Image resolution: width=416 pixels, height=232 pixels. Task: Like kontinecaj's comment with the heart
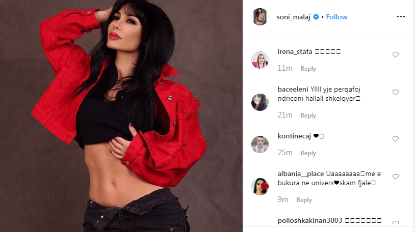pos(395,139)
